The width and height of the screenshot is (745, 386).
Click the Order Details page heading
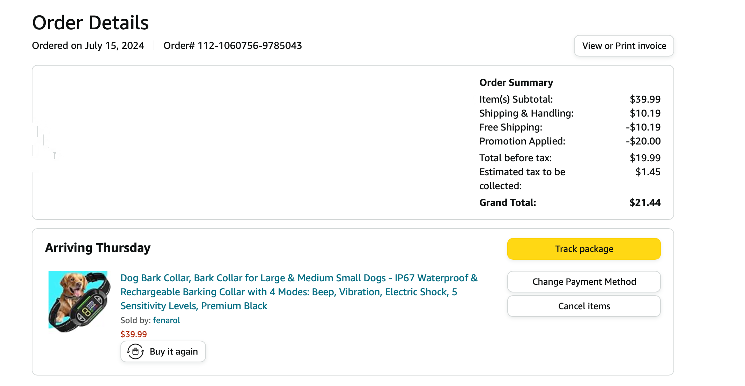90,23
